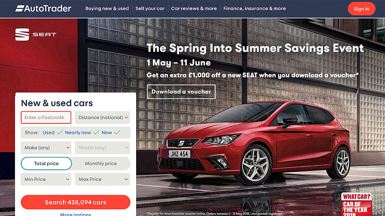Click the Sign in button
Viewport: 385px width, 216px height.
click(x=361, y=9)
